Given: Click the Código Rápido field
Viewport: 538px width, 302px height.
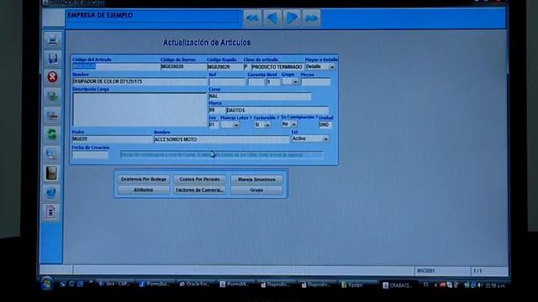Looking at the screenshot, I should coord(224,67).
